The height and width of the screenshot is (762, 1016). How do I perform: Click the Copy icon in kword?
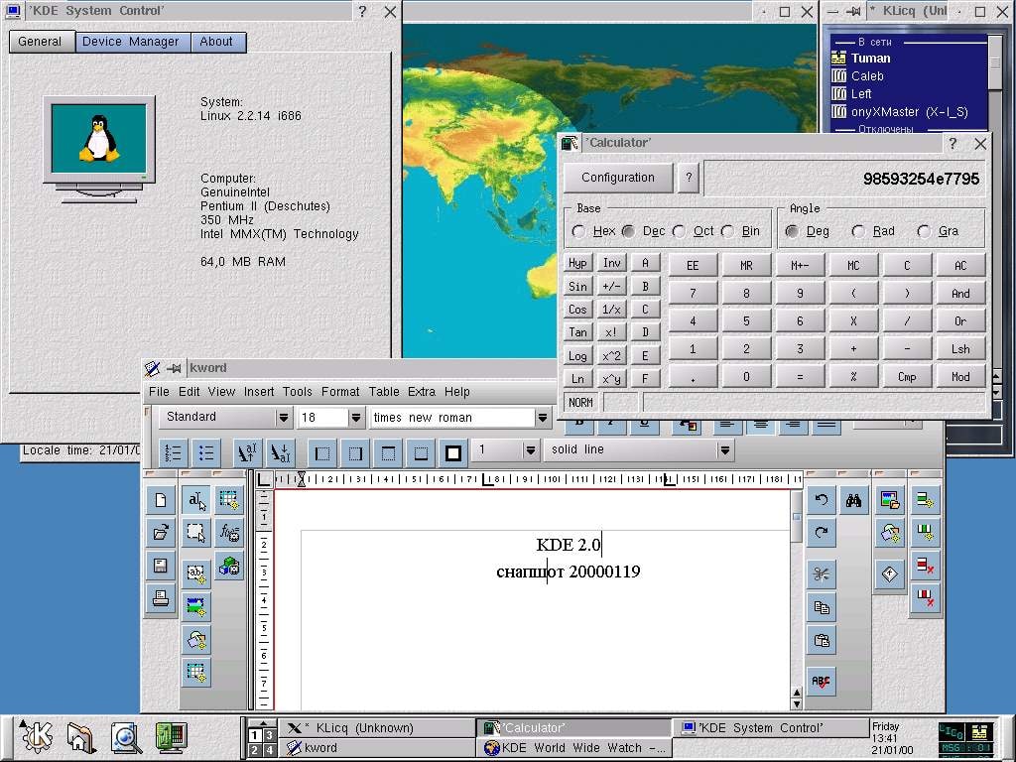click(x=821, y=607)
